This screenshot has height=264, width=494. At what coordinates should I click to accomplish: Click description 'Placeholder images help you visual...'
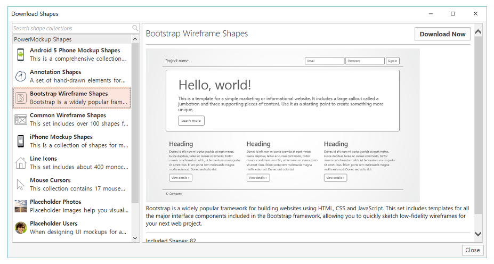click(x=79, y=210)
